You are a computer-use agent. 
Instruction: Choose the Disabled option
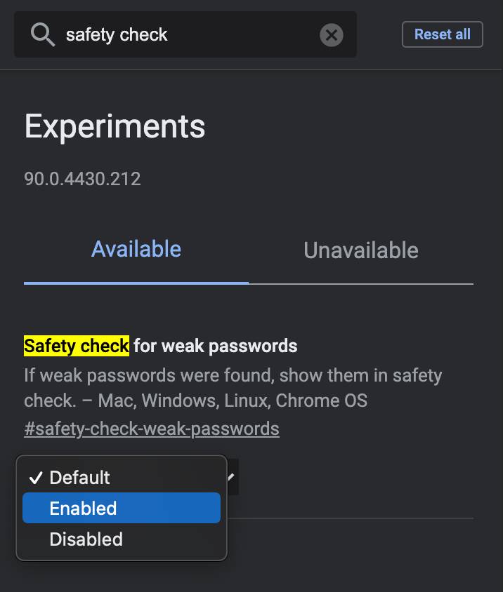point(86,539)
